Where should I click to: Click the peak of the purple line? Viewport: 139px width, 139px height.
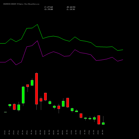[37, 41]
